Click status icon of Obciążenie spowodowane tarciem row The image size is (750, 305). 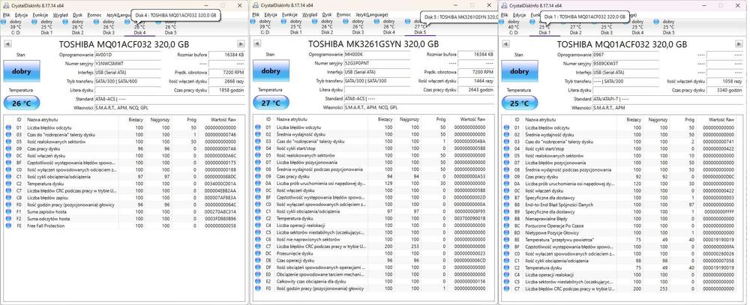click(258, 274)
